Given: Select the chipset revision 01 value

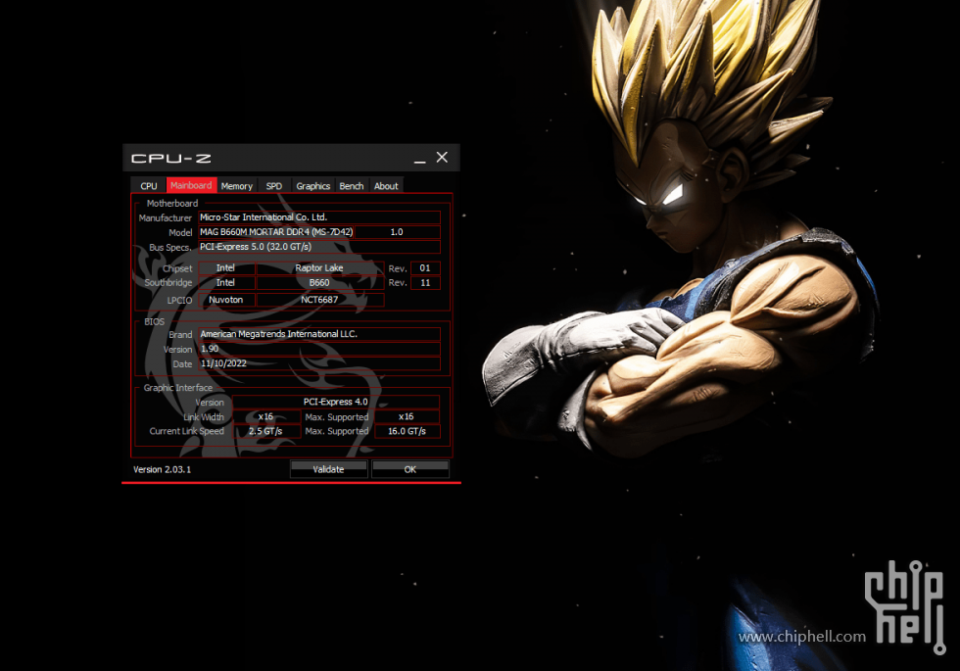Looking at the screenshot, I should click(x=425, y=268).
